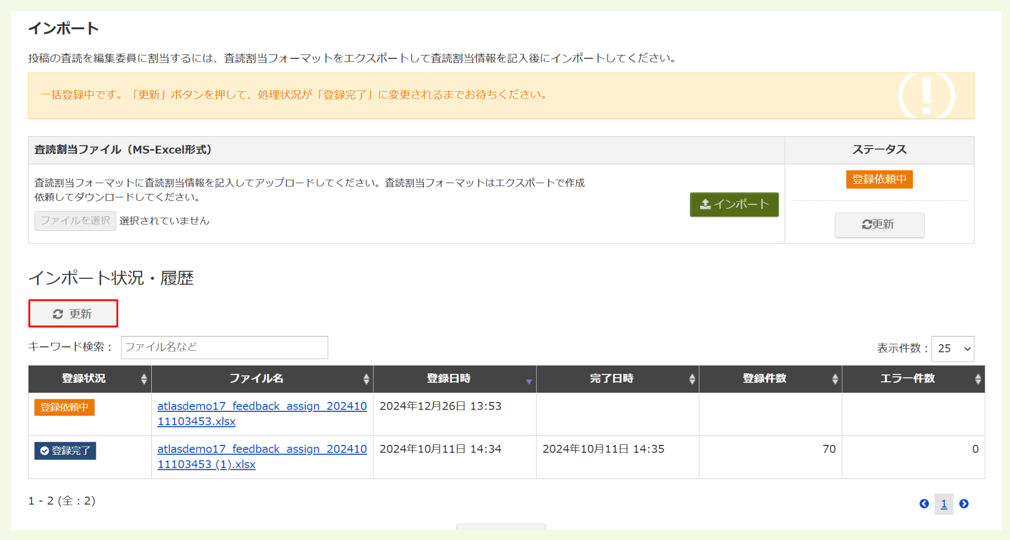Click the ファイルを選択 file picker button
Image resolution: width=1010 pixels, height=540 pixels.
(75, 221)
